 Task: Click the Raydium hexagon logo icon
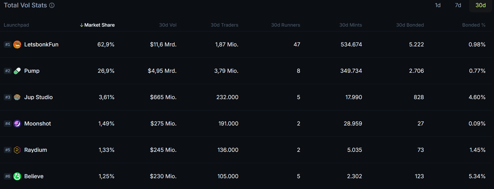pyautogui.click(x=17, y=150)
